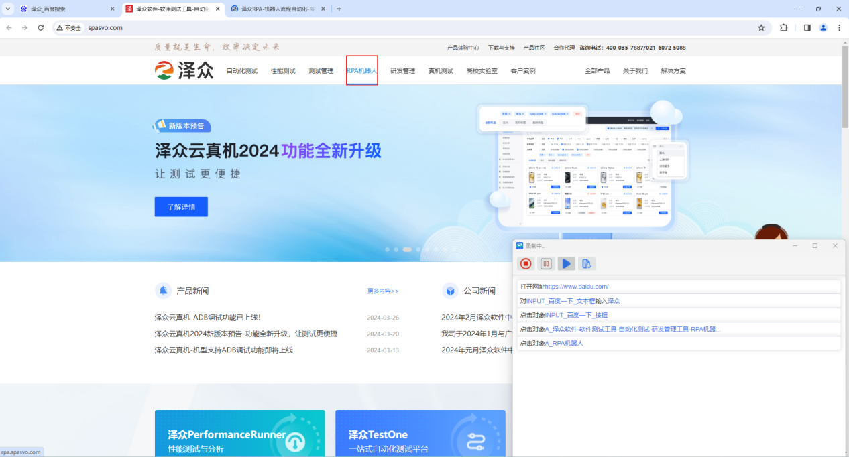Visit the 产品社区 top link
Screen dimensions: 849x457
coord(534,48)
